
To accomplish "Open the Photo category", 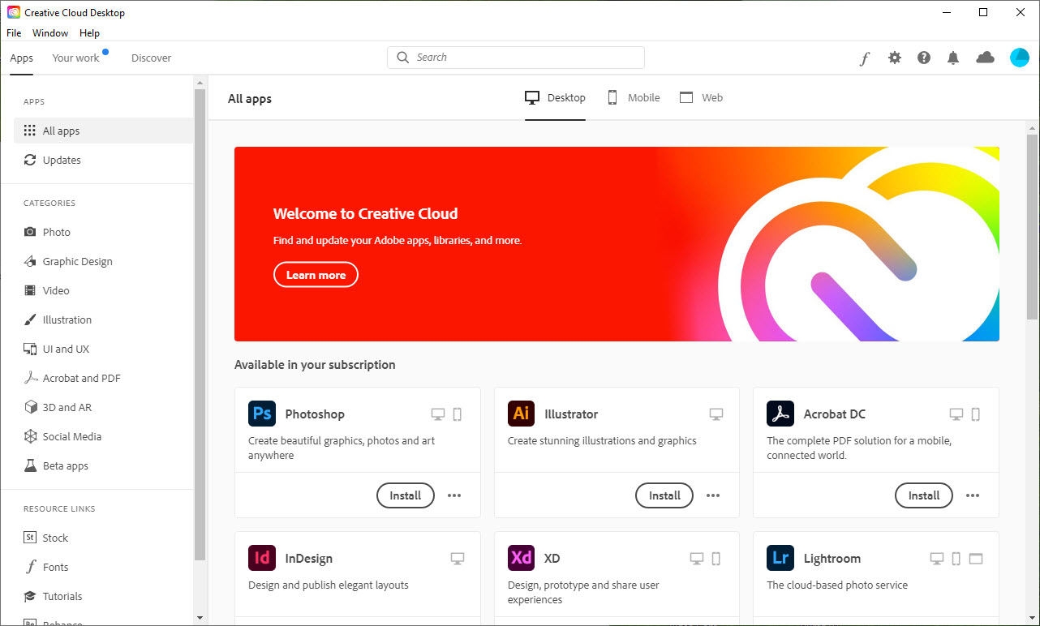I will pyautogui.click(x=103, y=232).
